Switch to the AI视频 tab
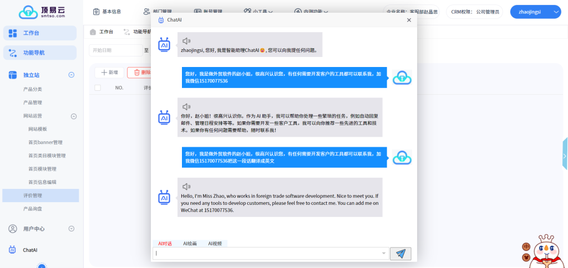 click(215, 244)
